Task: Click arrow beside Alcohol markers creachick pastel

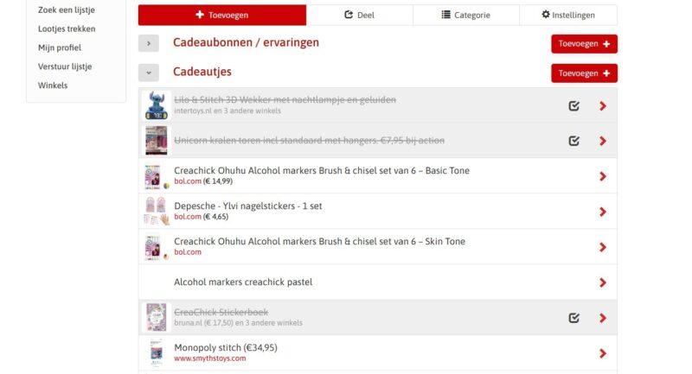Action: pyautogui.click(x=603, y=282)
